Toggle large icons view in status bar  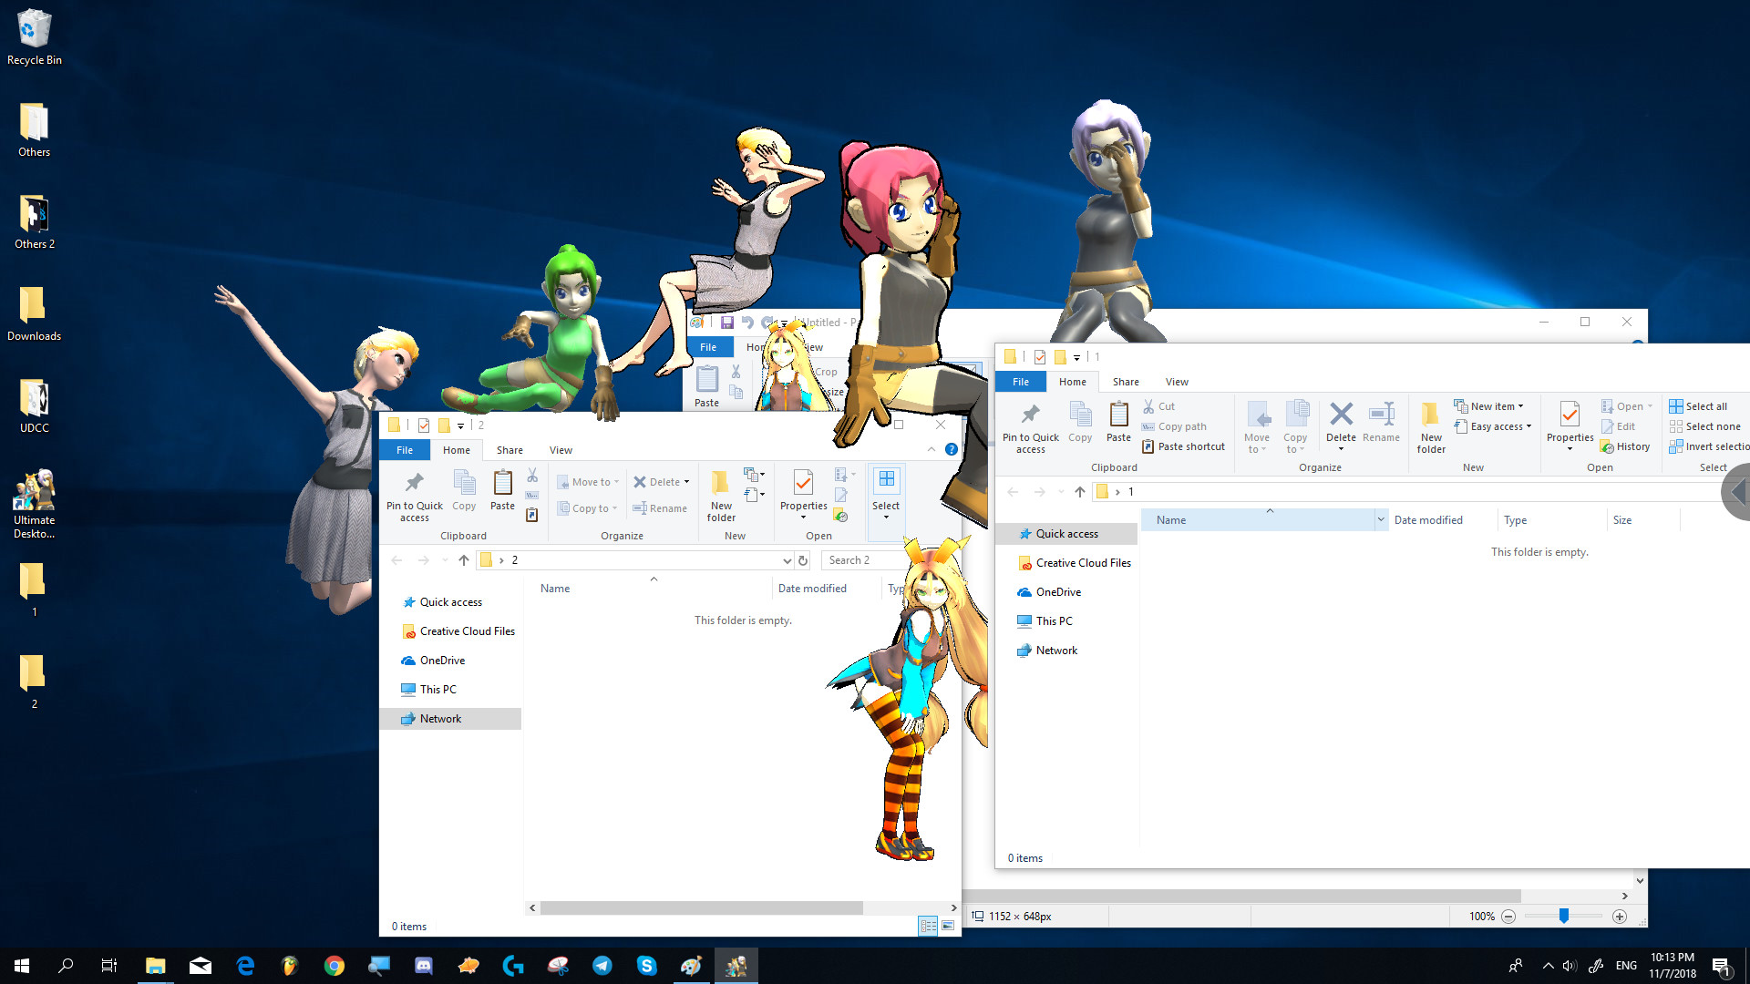pos(948,926)
